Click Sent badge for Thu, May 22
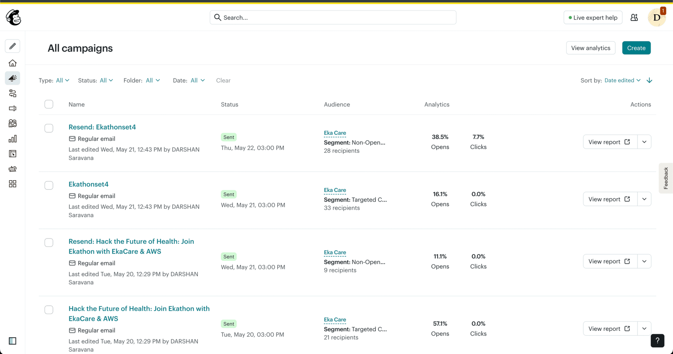The height and width of the screenshot is (354, 673). pyautogui.click(x=229, y=137)
